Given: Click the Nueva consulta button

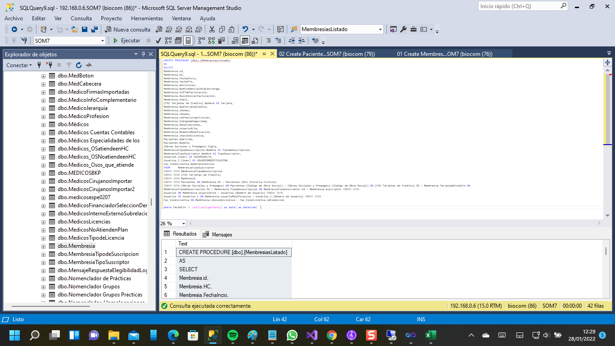Looking at the screenshot, I should (x=128, y=29).
